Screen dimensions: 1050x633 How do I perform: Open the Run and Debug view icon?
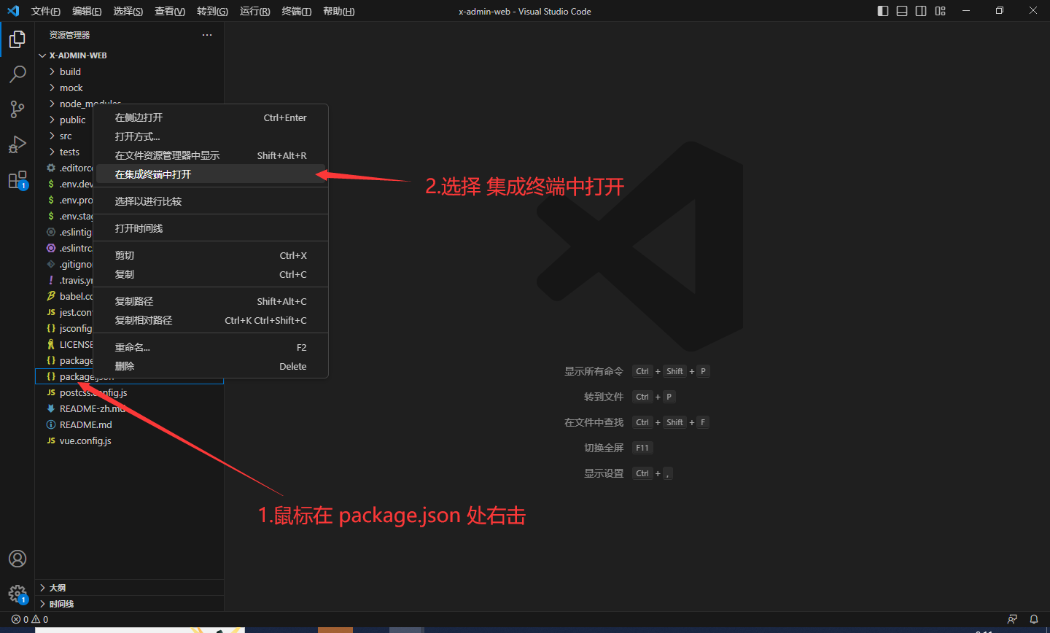click(17, 144)
